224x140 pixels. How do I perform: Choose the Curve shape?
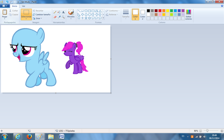pyautogui.click(x=83, y=11)
